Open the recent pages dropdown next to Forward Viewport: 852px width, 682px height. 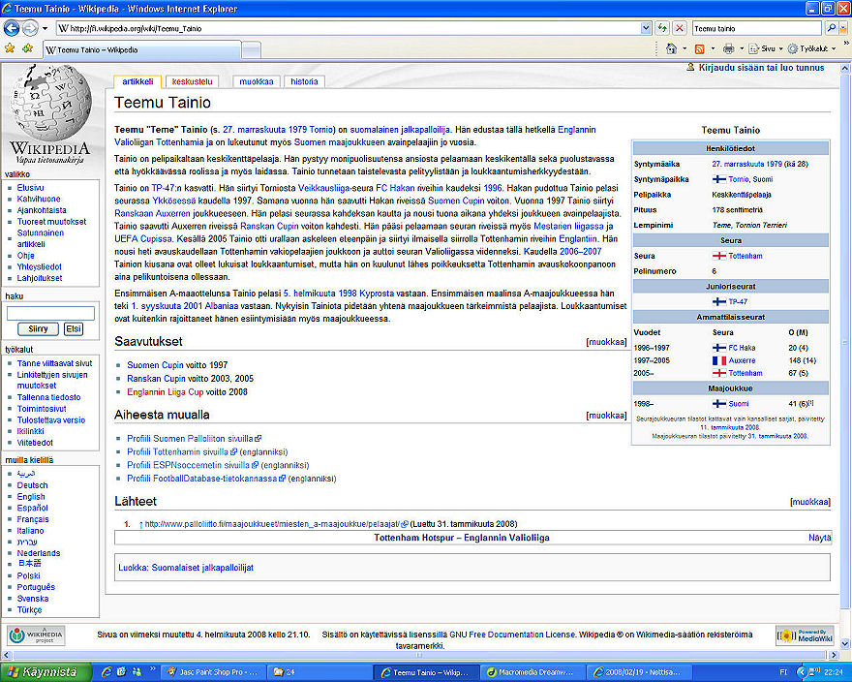[x=46, y=28]
